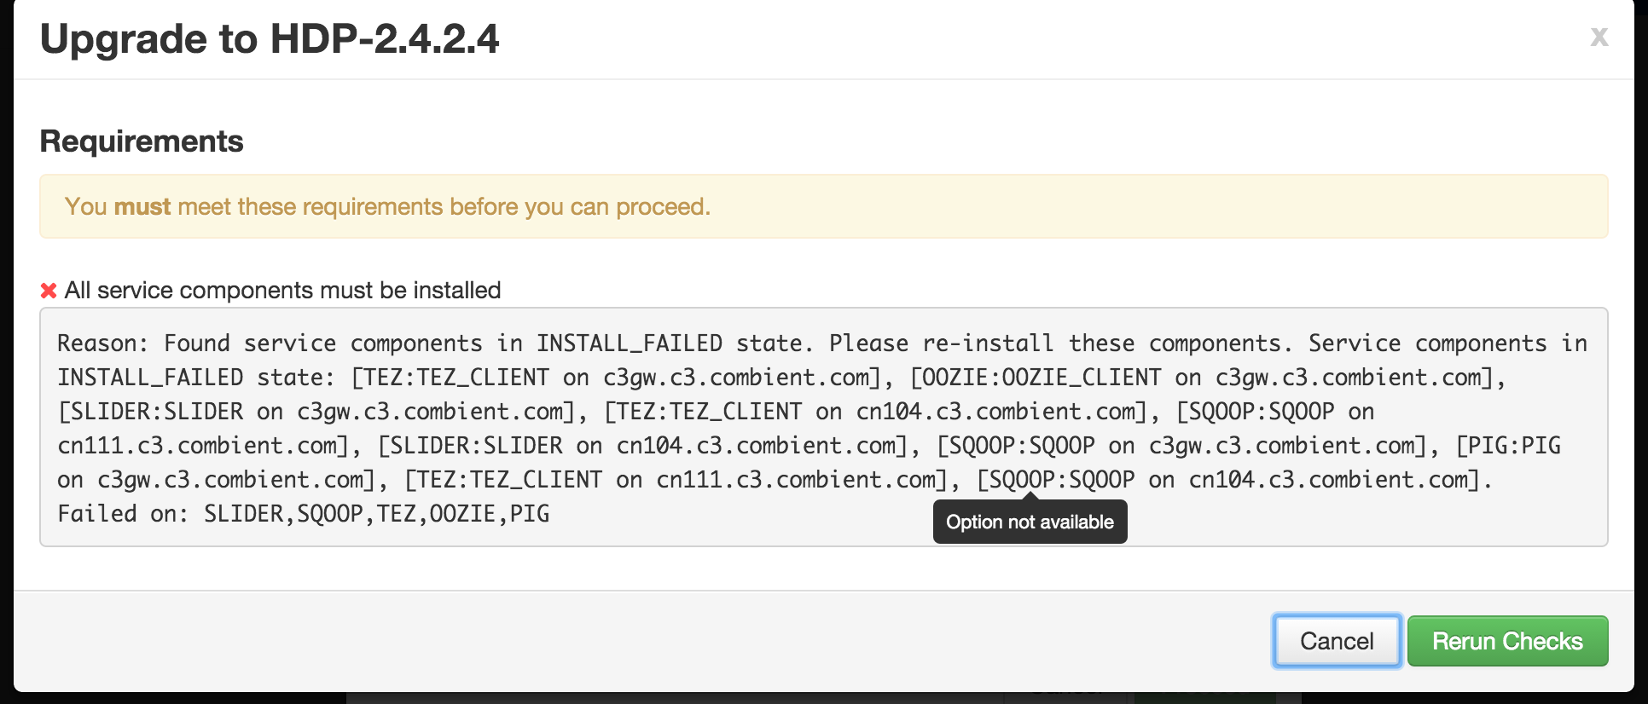
Task: Select the 'Upgrade to HDP-2.4.2.4' dialog title
Action: point(271,38)
